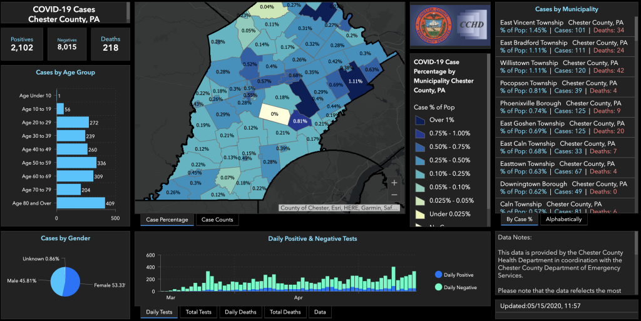The image size is (641, 321).
Task: Click the Updated 05/15/2020 timestamp
Action: point(540,306)
